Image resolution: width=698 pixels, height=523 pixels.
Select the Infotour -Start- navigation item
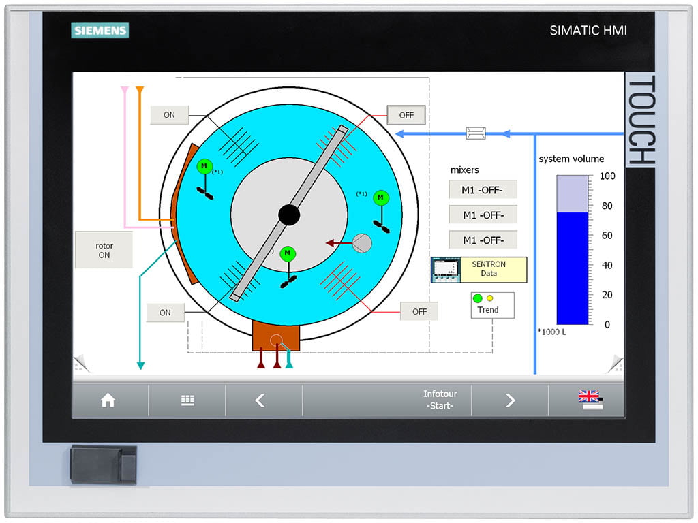click(x=440, y=400)
